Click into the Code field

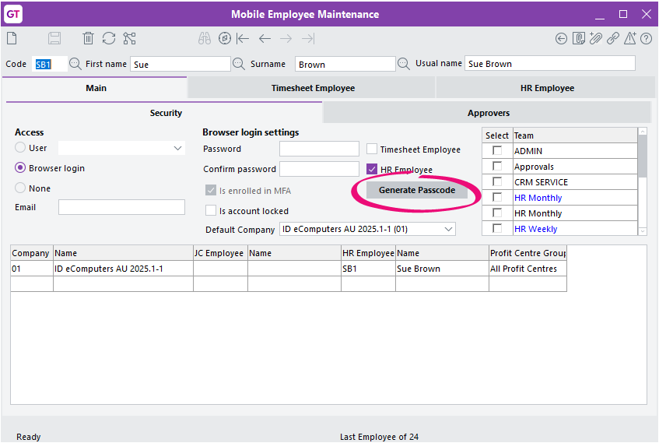50,64
